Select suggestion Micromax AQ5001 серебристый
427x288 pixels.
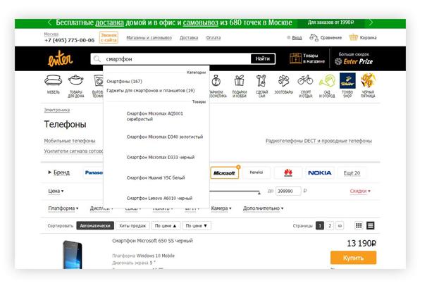point(156,116)
